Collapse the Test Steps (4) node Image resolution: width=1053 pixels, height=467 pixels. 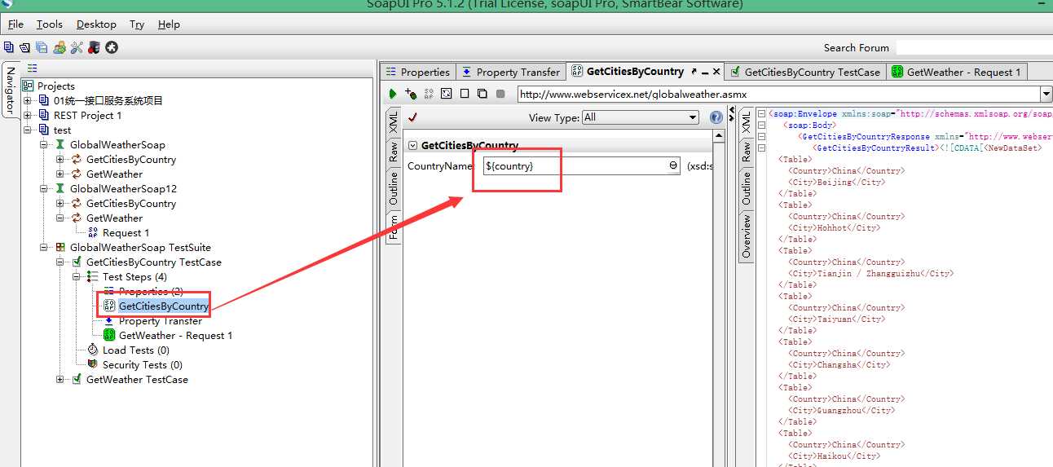[76, 276]
